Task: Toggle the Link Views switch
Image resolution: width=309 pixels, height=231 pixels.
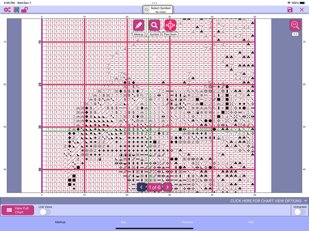Action: [x=45, y=212]
